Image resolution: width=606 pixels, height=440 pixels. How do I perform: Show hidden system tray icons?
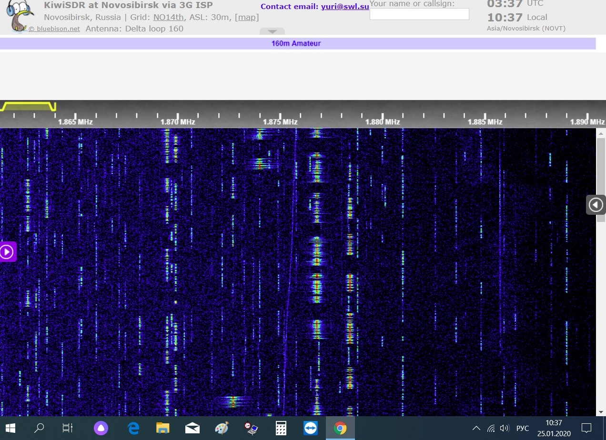(x=475, y=428)
